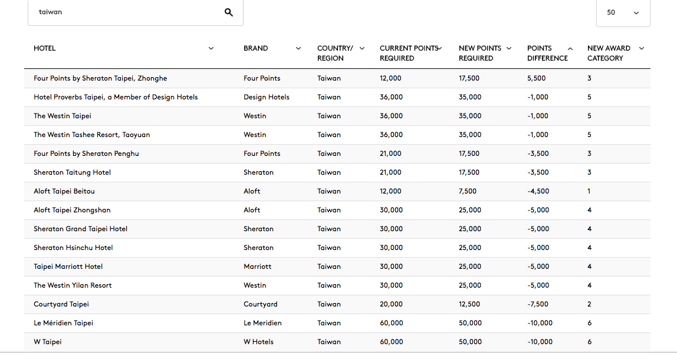Image resolution: width=677 pixels, height=353 pixels.
Task: Sort by NEW AWARD CATEGORY chevron
Action: point(642,48)
